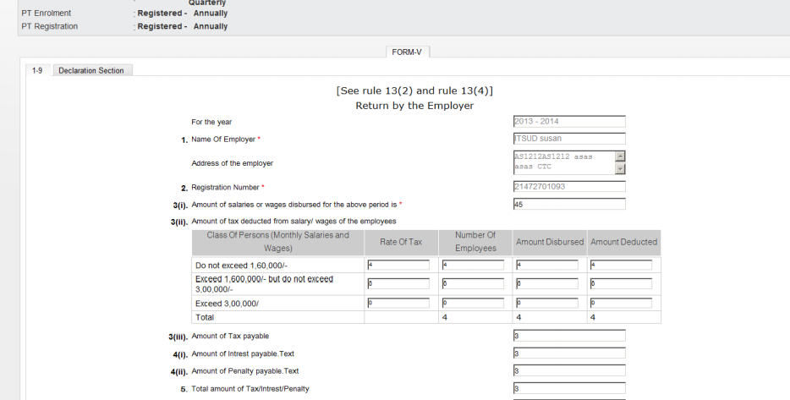Click the 'Number Of Employees' column header
The height and width of the screenshot is (400, 790).
(475, 243)
